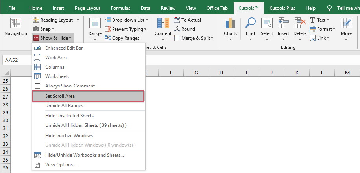Switch to the Kutools Plus tab
360x173 pixels.
(x=283, y=8)
